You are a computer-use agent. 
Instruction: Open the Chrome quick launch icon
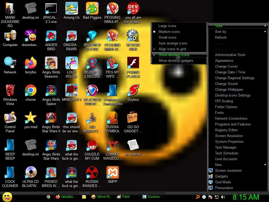[48, 197]
